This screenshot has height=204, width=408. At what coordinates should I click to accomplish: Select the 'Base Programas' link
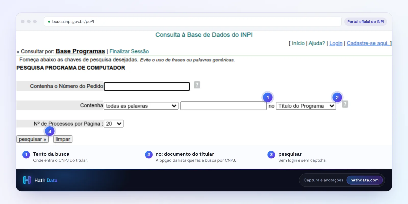tap(80, 51)
